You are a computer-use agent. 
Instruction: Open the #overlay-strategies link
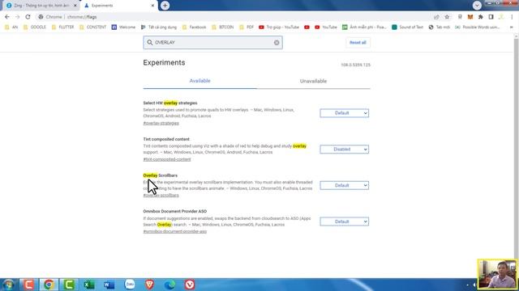[161, 123]
